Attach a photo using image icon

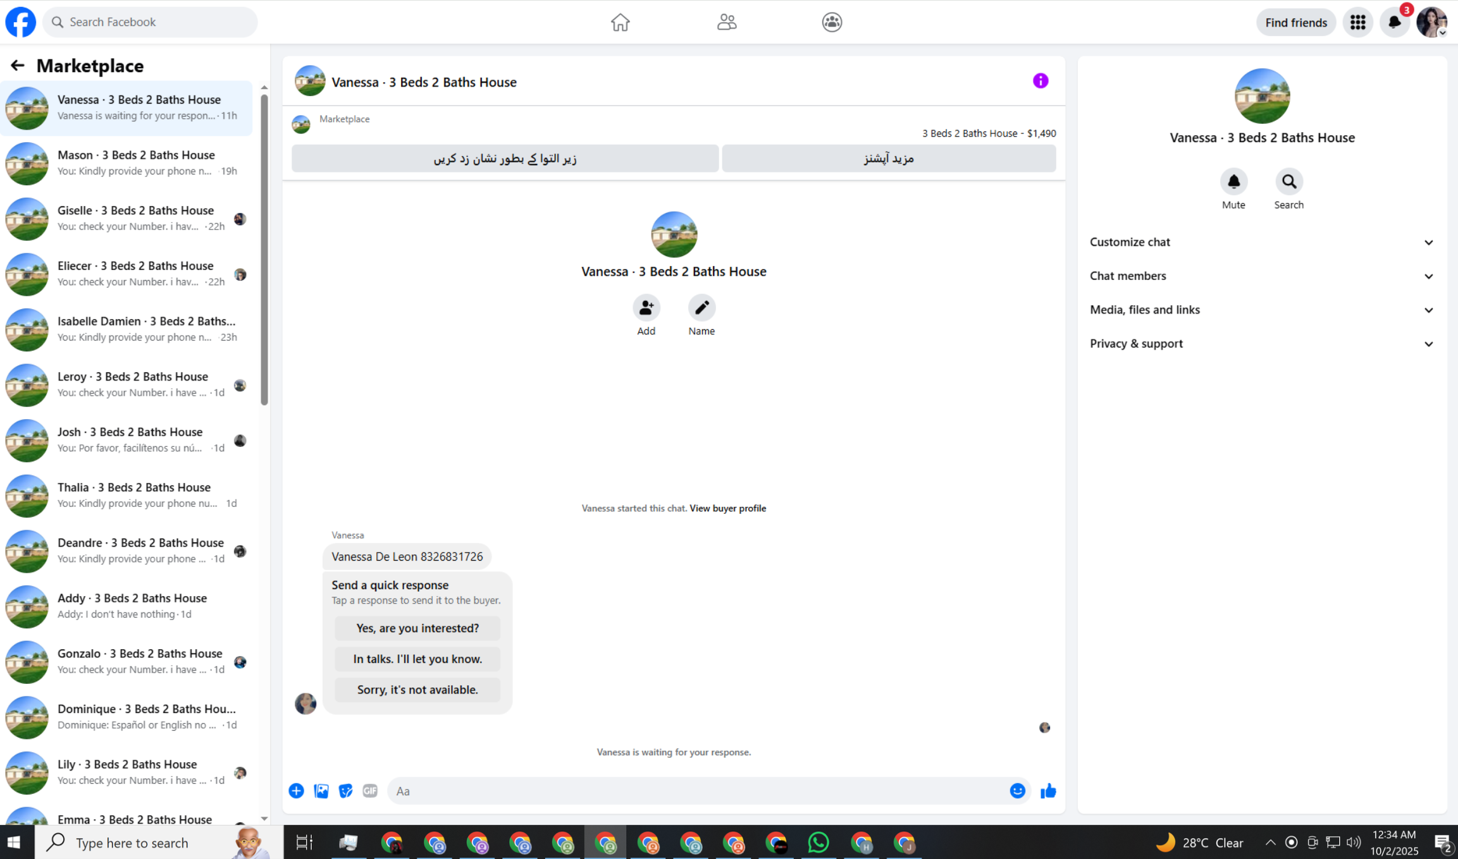pyautogui.click(x=321, y=791)
